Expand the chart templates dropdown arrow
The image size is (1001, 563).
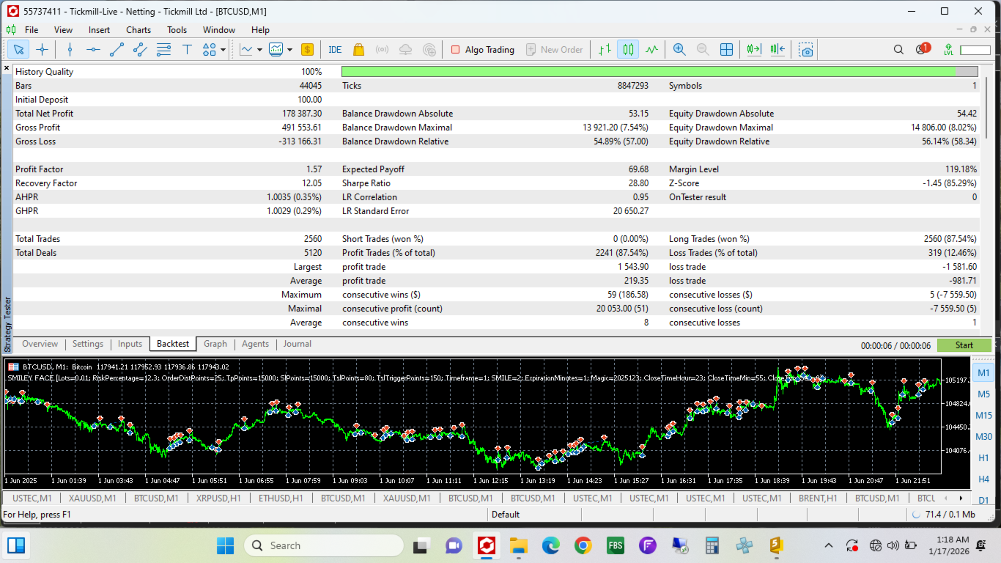click(x=290, y=50)
